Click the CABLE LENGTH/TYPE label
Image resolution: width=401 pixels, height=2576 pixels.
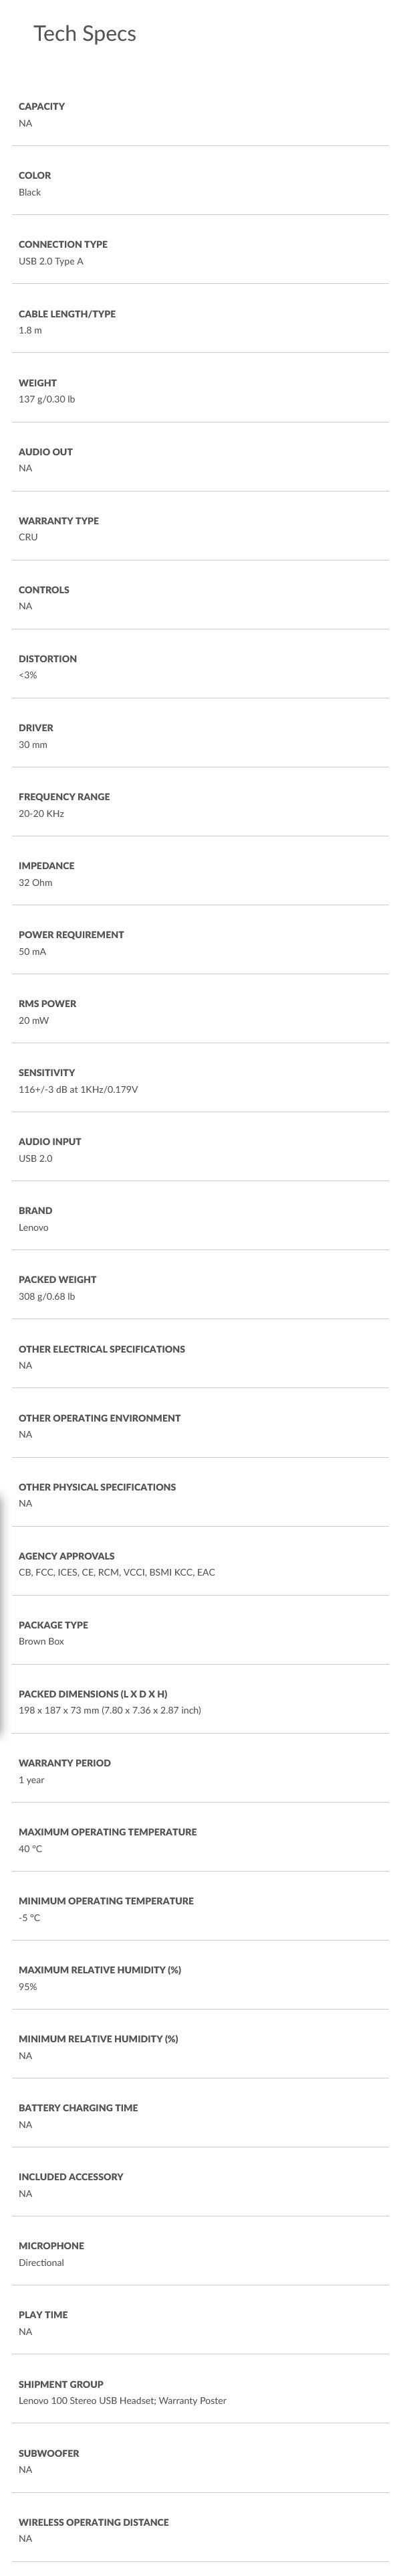point(67,314)
